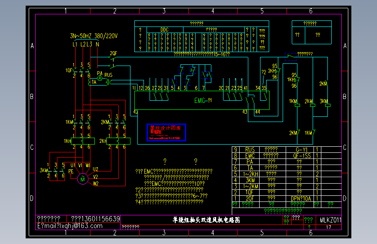This screenshot has width=377, height=244.
Task: Click the "U1" motor terminal label
Action: click(73, 165)
